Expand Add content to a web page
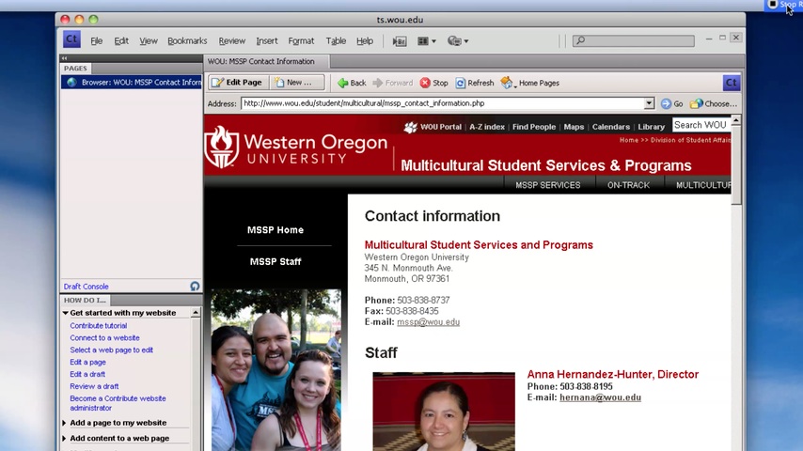Image resolution: width=803 pixels, height=451 pixels. [65, 438]
